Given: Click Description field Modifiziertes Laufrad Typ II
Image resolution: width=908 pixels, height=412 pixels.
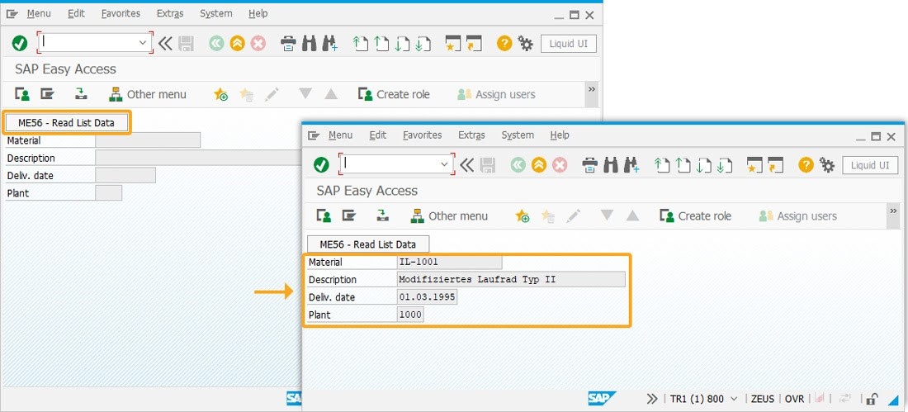Looking at the screenshot, I should point(511,279).
